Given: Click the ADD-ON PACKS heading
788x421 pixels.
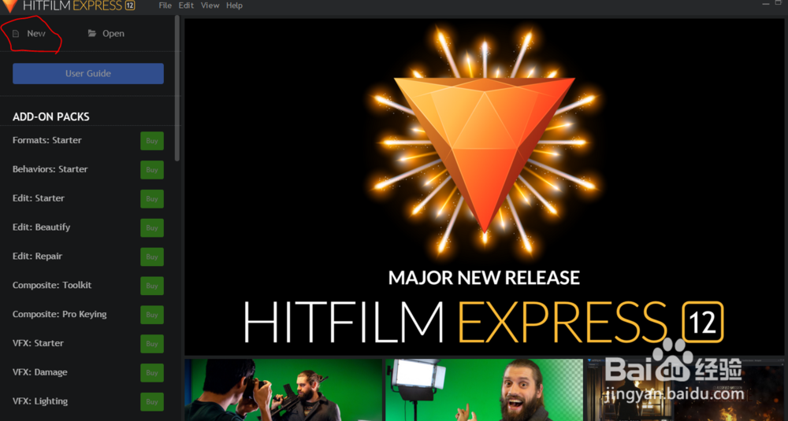Looking at the screenshot, I should (50, 117).
